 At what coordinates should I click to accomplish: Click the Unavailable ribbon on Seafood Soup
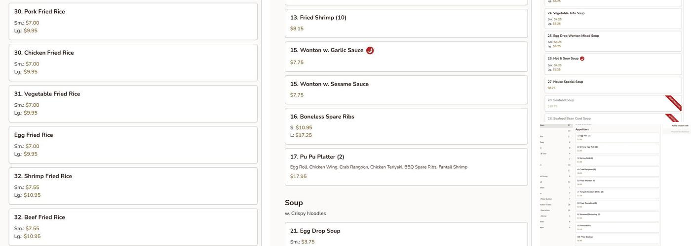pyautogui.click(x=674, y=102)
